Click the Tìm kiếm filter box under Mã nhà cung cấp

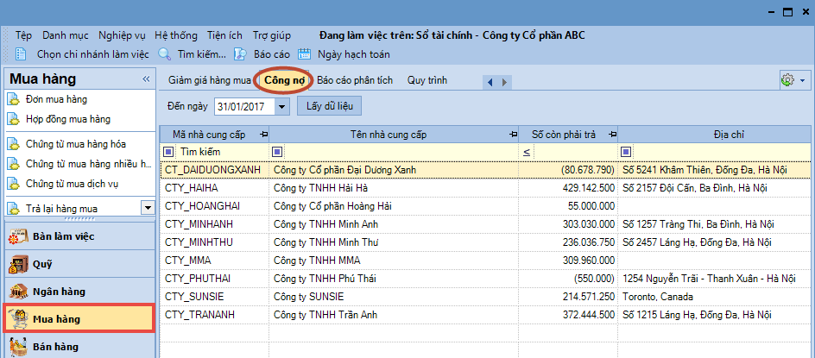point(221,152)
